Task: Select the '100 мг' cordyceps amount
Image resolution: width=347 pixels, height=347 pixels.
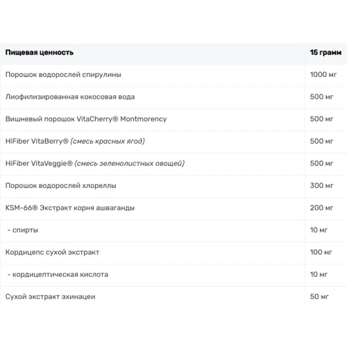Action: pos(321,252)
